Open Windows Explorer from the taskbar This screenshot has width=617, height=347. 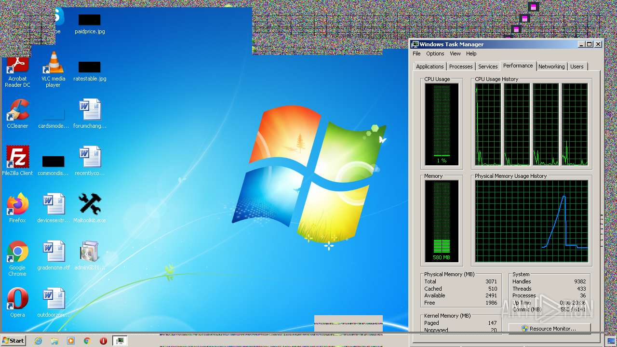pyautogui.click(x=54, y=341)
